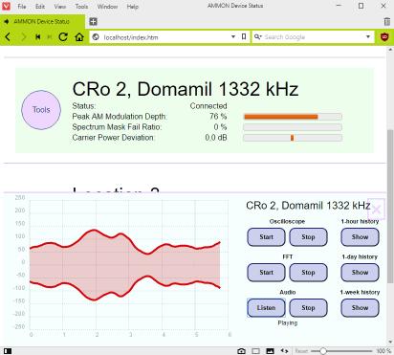
Task: Open the Window menu
Action: 107,7
